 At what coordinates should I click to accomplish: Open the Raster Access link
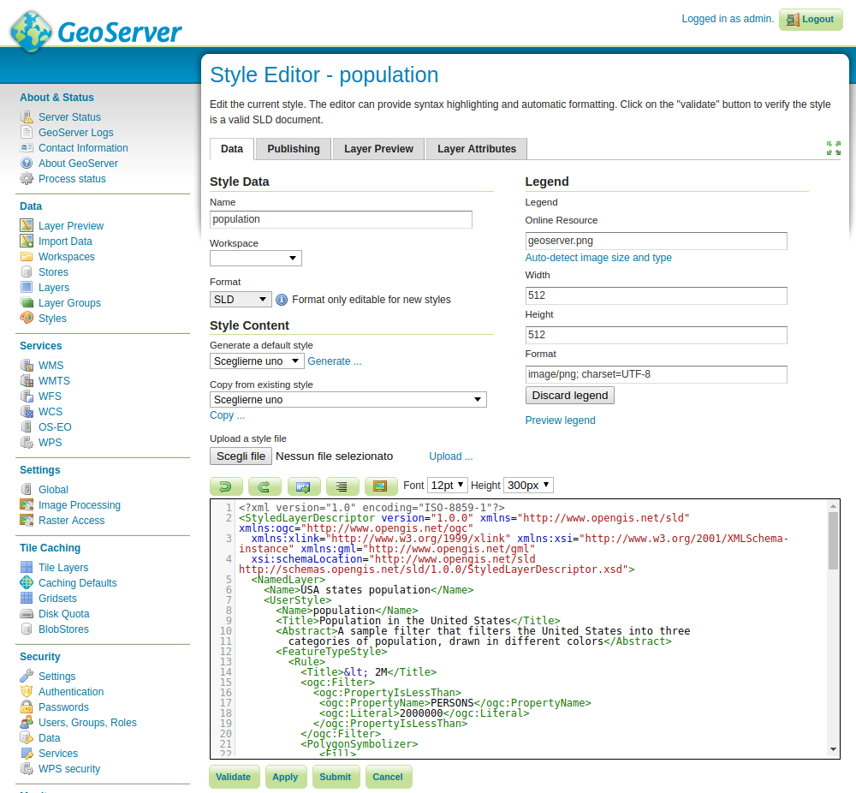click(x=72, y=521)
